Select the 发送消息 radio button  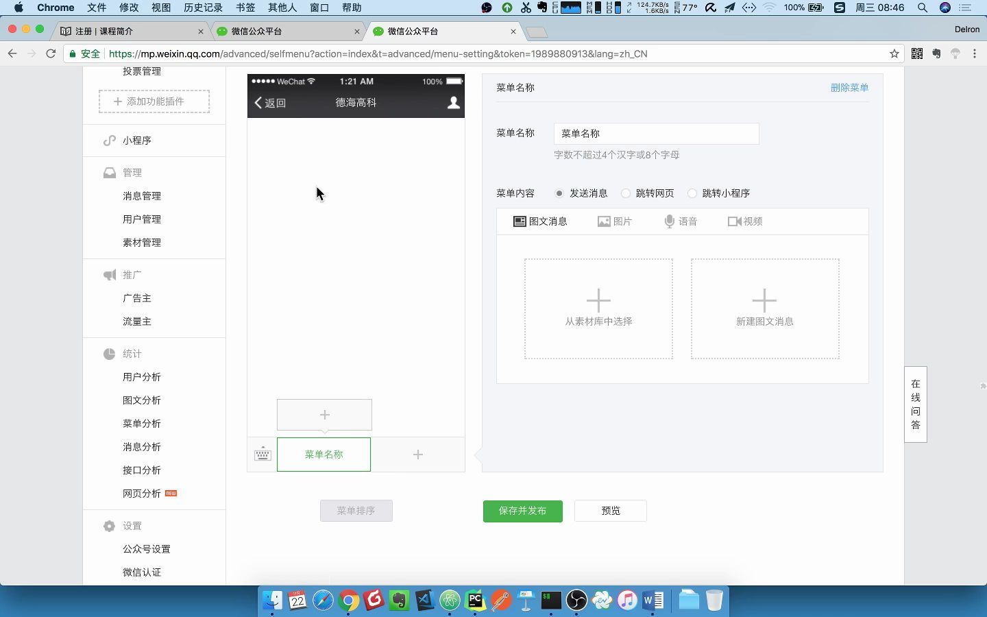559,193
